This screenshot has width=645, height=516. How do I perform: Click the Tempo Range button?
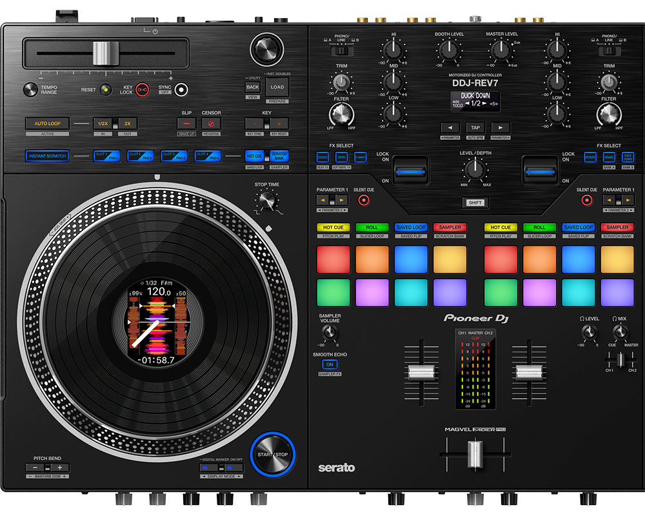[x=30, y=90]
